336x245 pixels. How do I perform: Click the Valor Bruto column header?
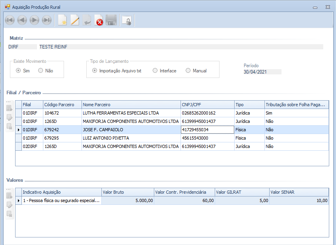pos(127,192)
